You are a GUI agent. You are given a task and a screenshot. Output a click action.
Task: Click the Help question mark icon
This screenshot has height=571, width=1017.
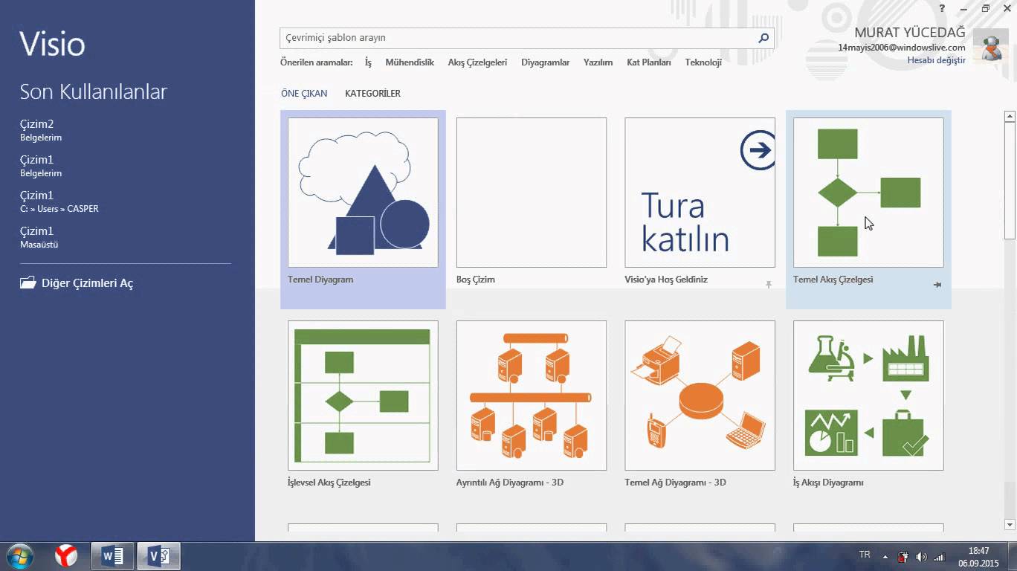[942, 8]
